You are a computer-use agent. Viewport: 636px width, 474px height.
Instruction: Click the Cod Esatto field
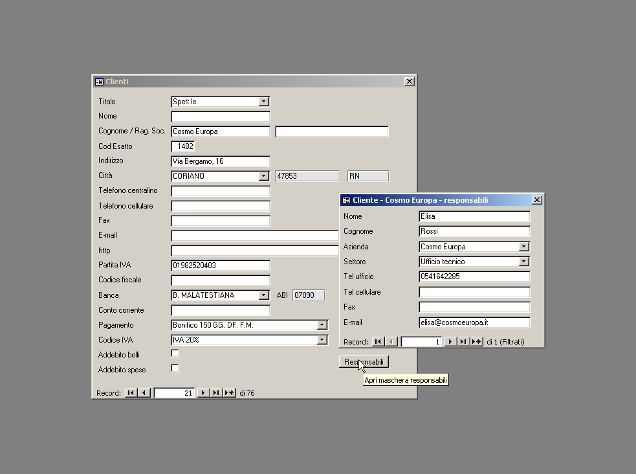[183, 146]
